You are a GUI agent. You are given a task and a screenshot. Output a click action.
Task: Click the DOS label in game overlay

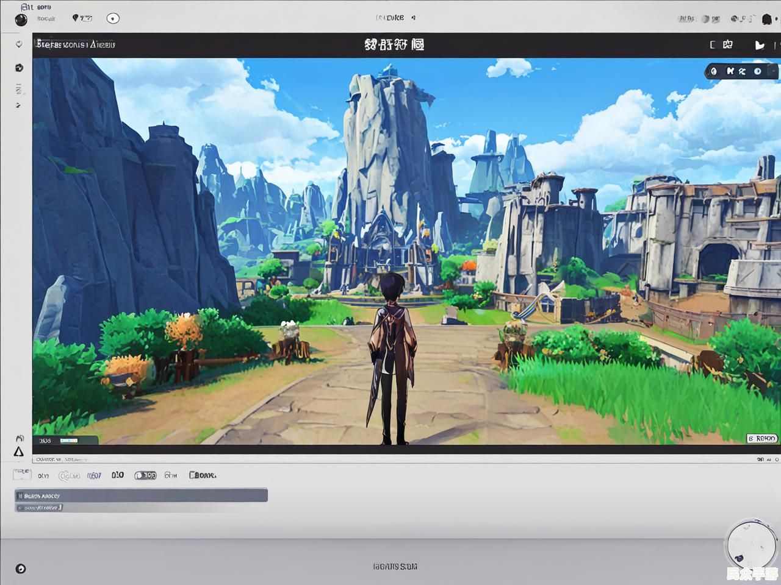pyautogui.click(x=45, y=440)
